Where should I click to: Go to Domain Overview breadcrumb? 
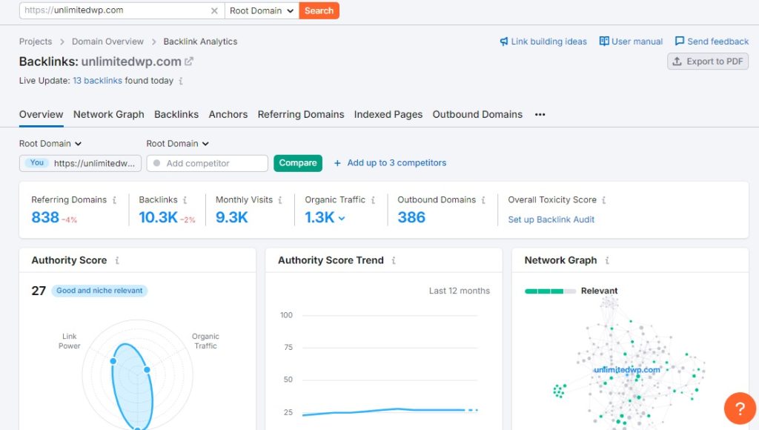(107, 42)
